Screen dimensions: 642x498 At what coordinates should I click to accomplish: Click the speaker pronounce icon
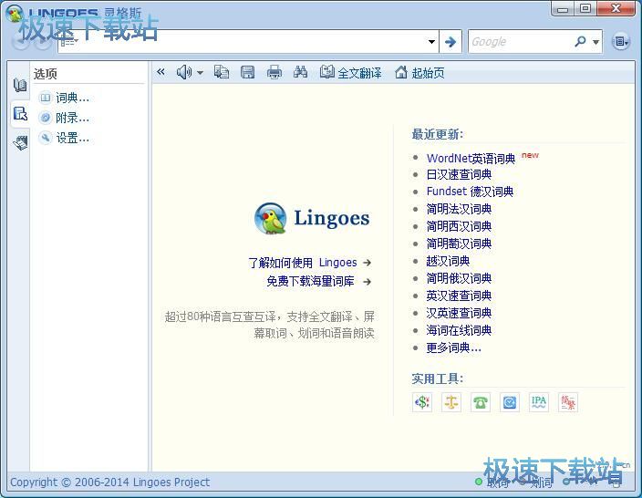(183, 72)
